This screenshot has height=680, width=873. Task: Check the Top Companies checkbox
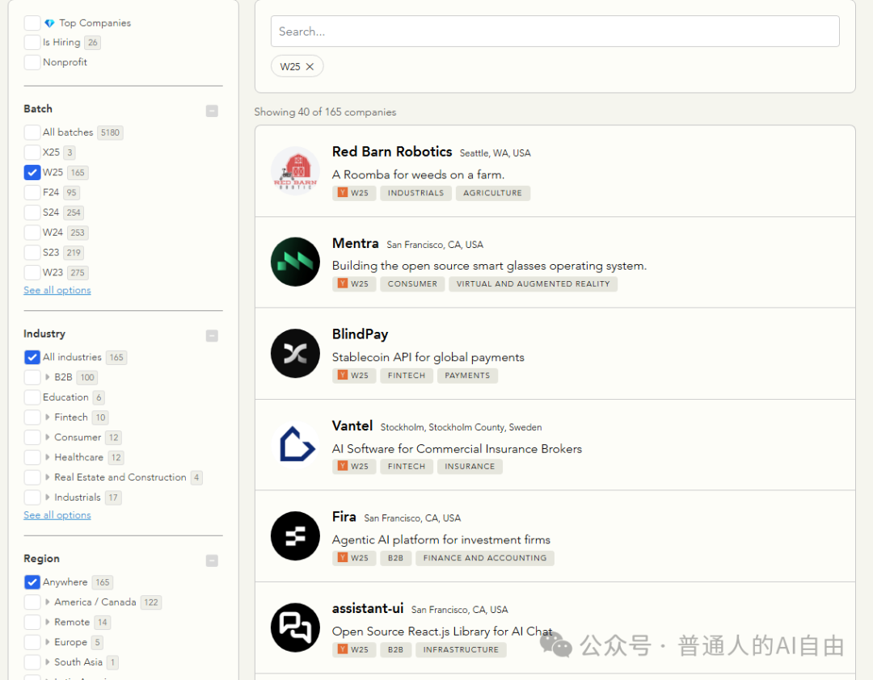pyautogui.click(x=32, y=23)
